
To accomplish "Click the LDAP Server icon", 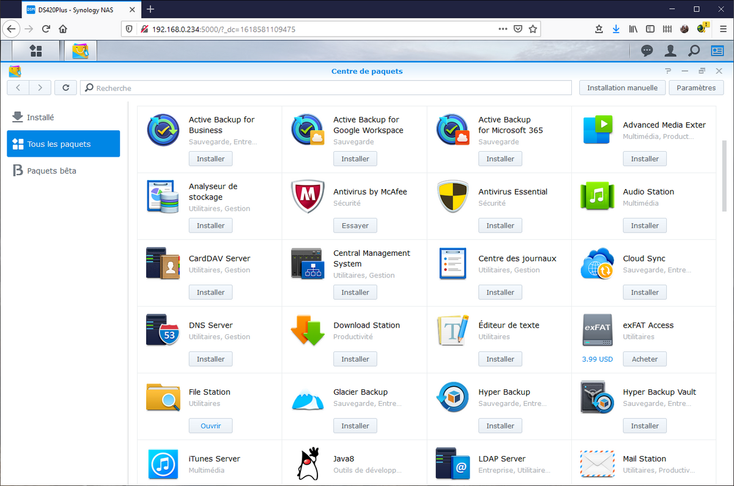I will click(452, 464).
